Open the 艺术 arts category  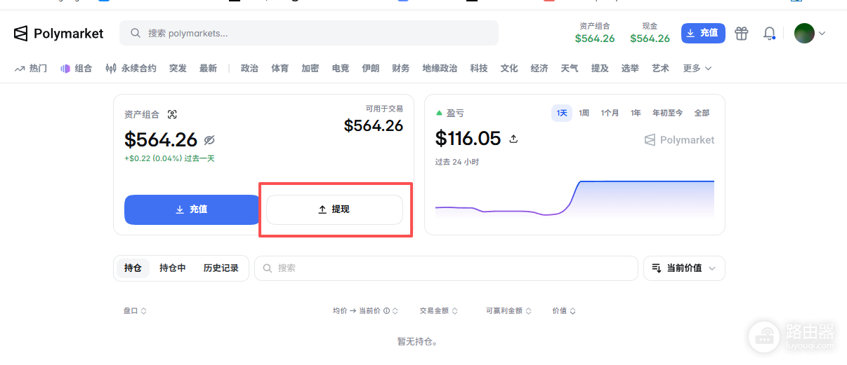pos(660,69)
